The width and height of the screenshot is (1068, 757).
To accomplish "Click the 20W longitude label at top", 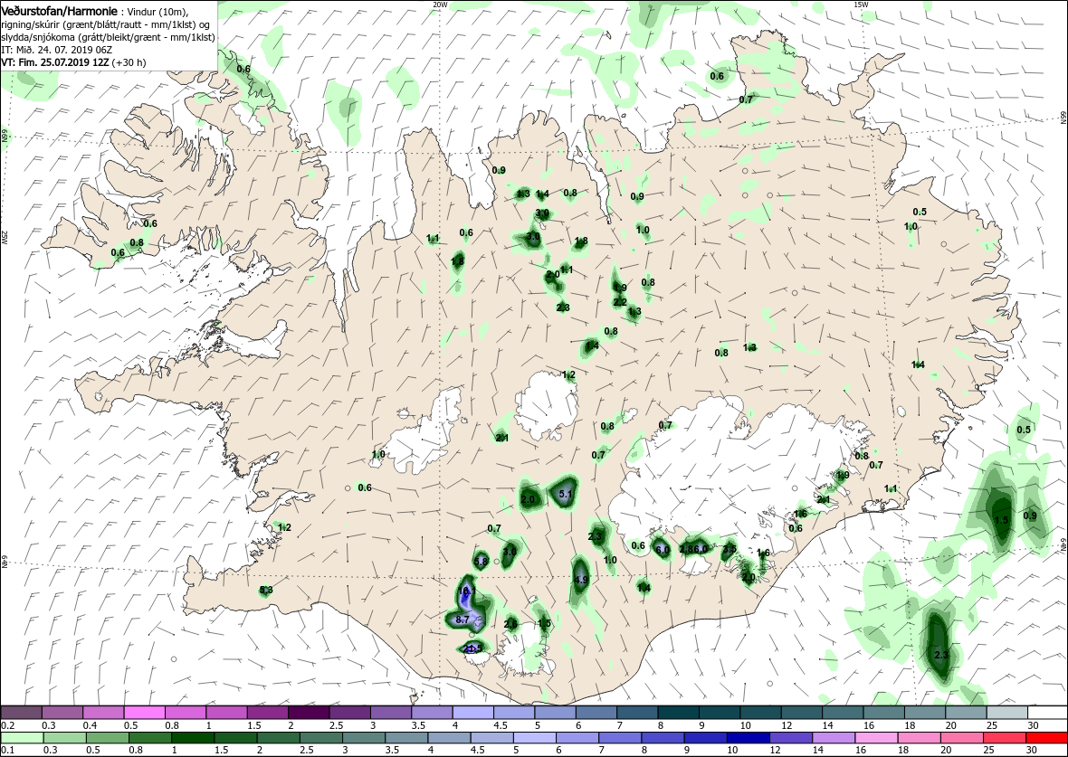I will pyautogui.click(x=440, y=5).
